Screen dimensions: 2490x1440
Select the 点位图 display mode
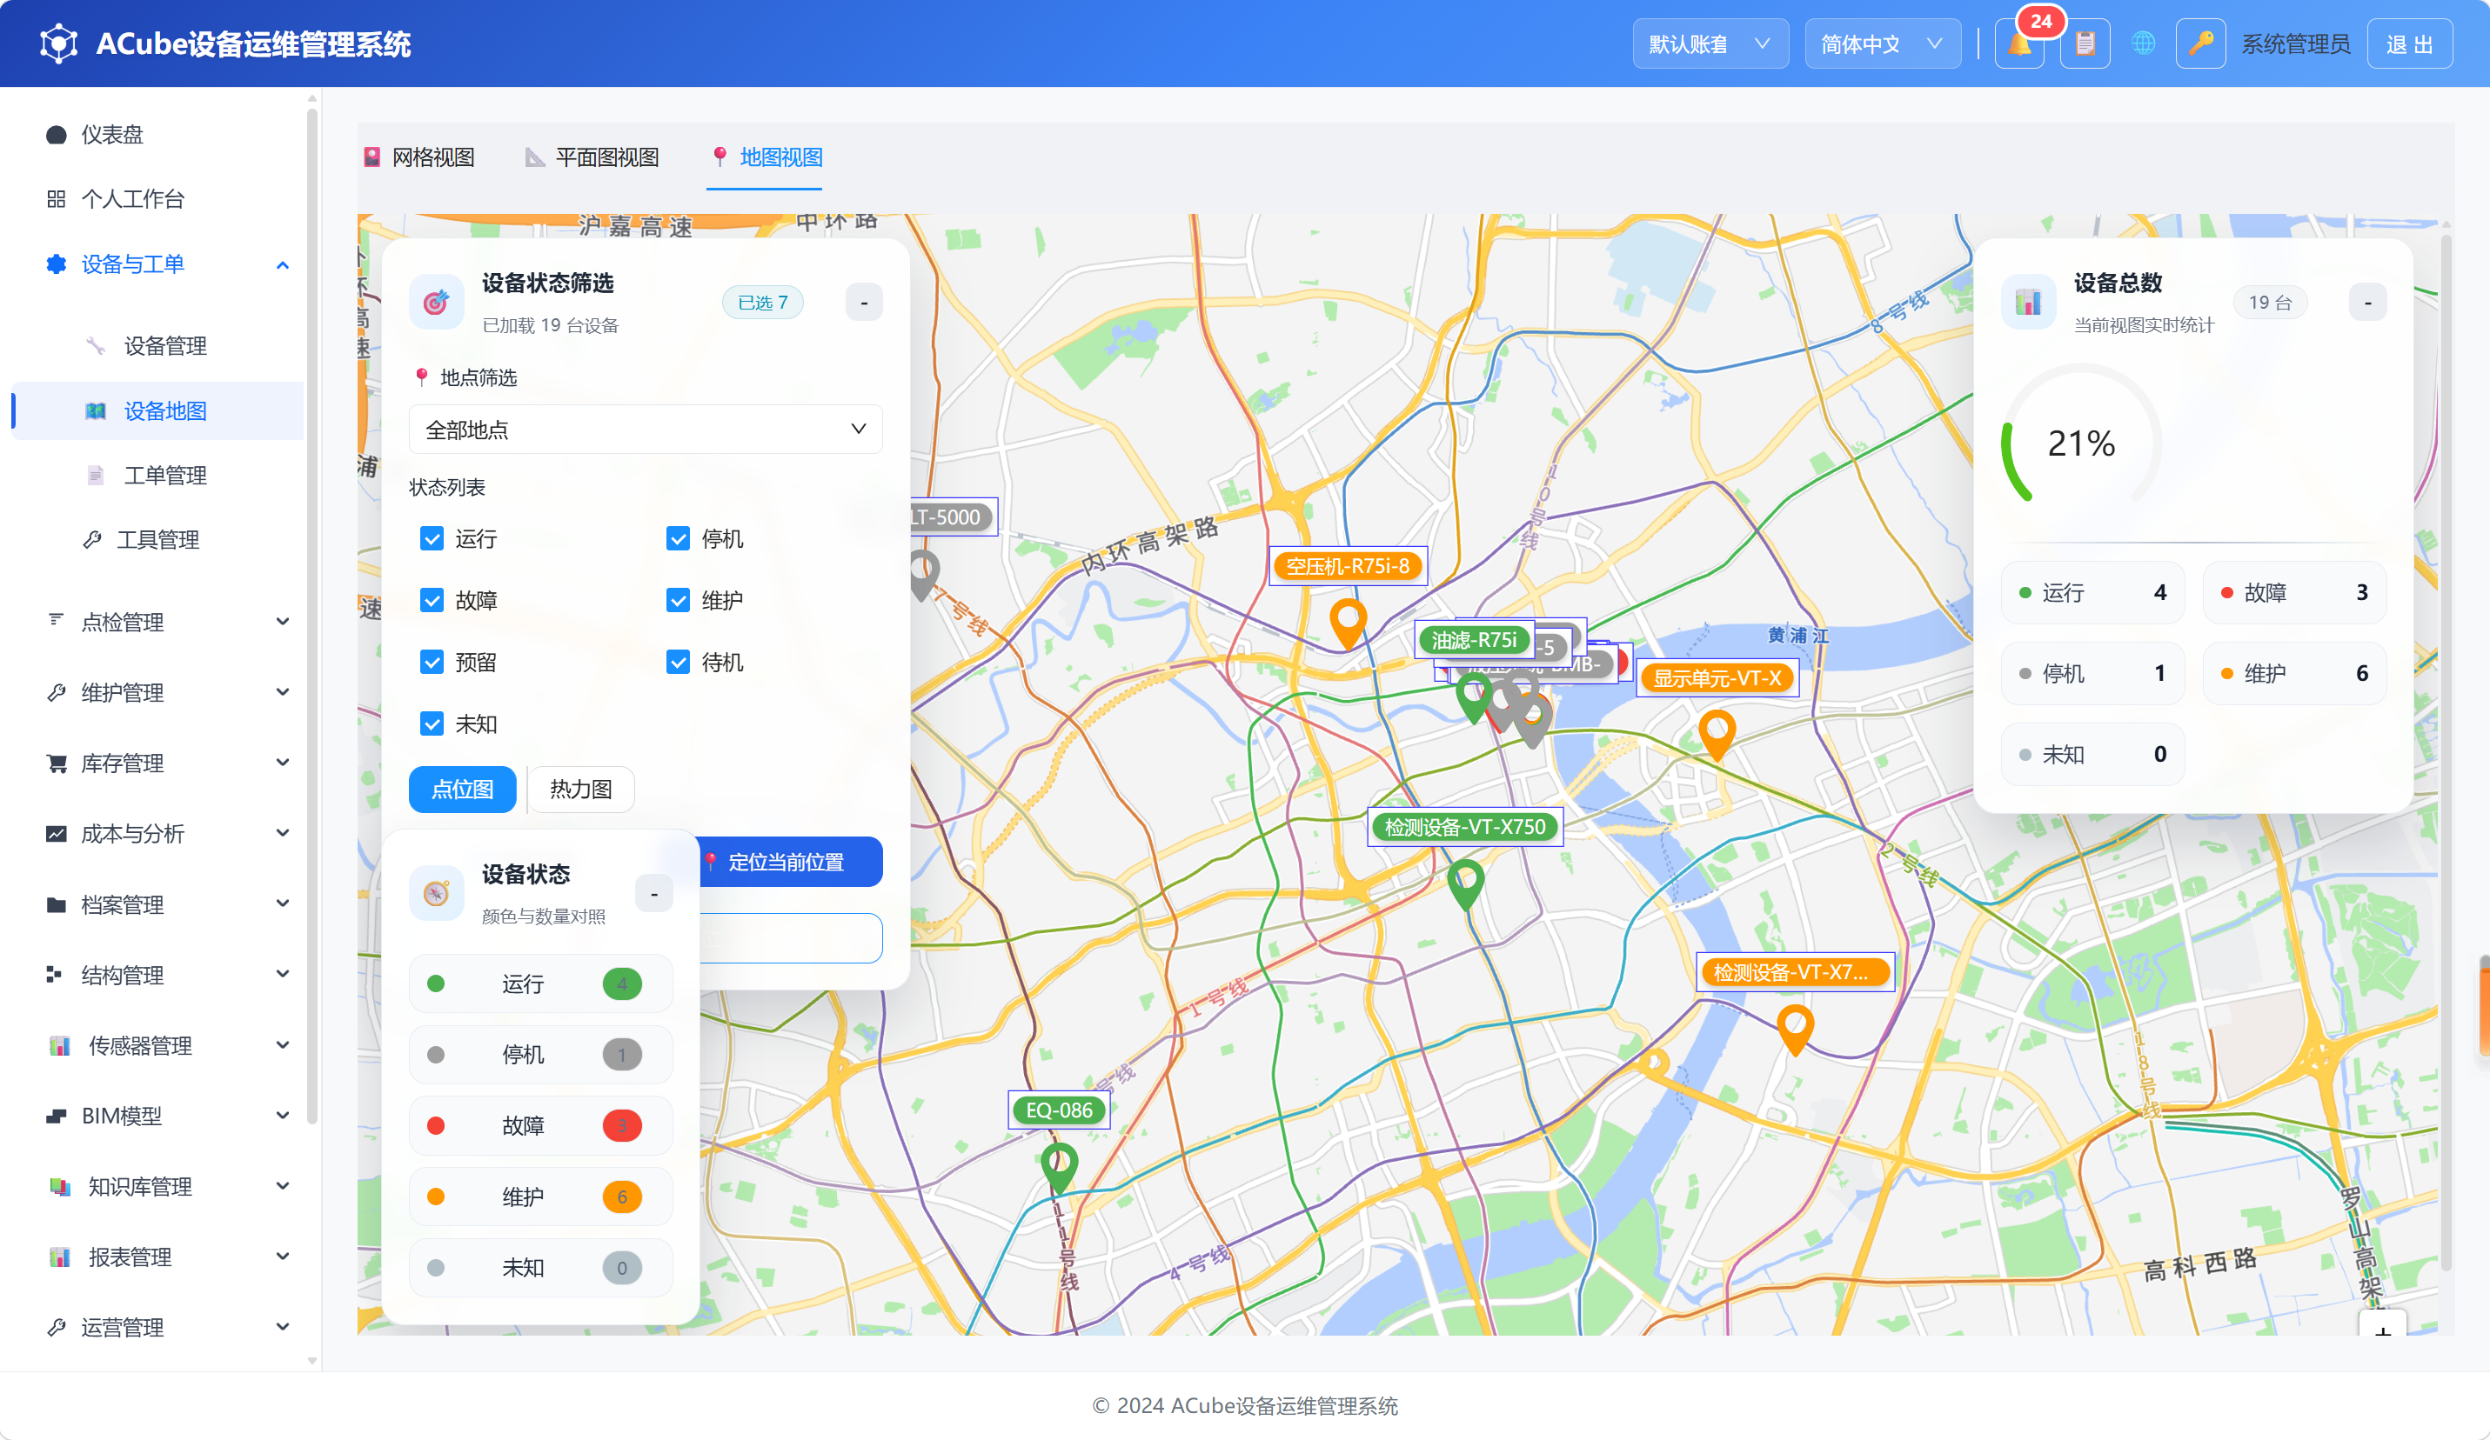[463, 790]
